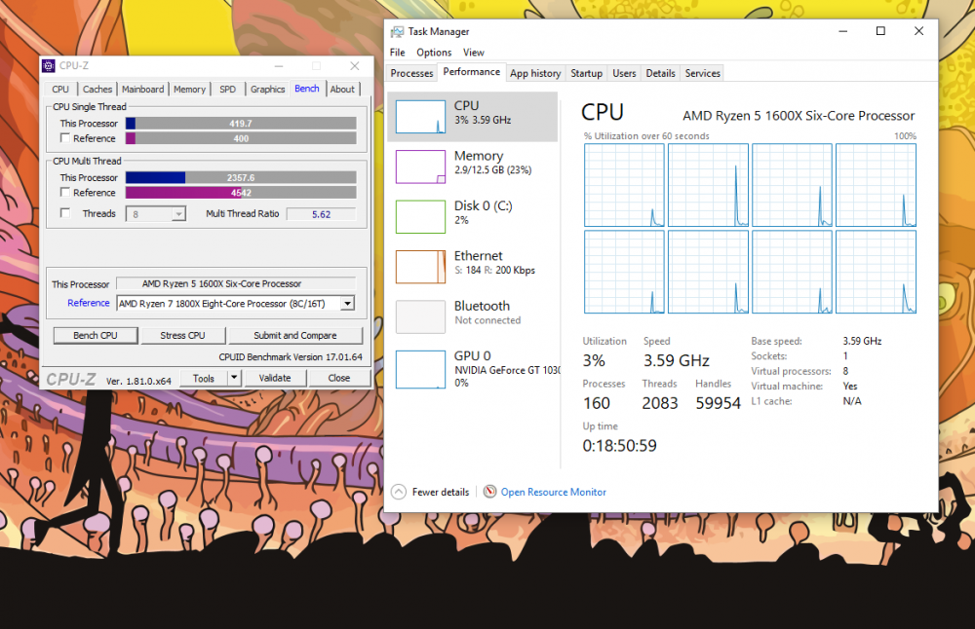The width and height of the screenshot is (975, 629).
Task: Minimize the CPU-Z window
Action: (x=279, y=66)
